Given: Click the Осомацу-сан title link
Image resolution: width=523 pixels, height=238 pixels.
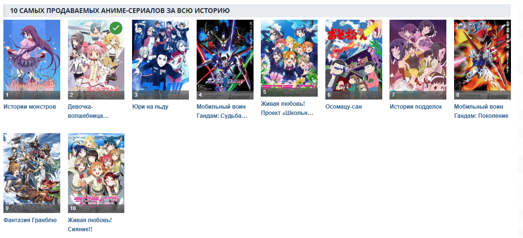Looking at the screenshot, I should pyautogui.click(x=344, y=107).
